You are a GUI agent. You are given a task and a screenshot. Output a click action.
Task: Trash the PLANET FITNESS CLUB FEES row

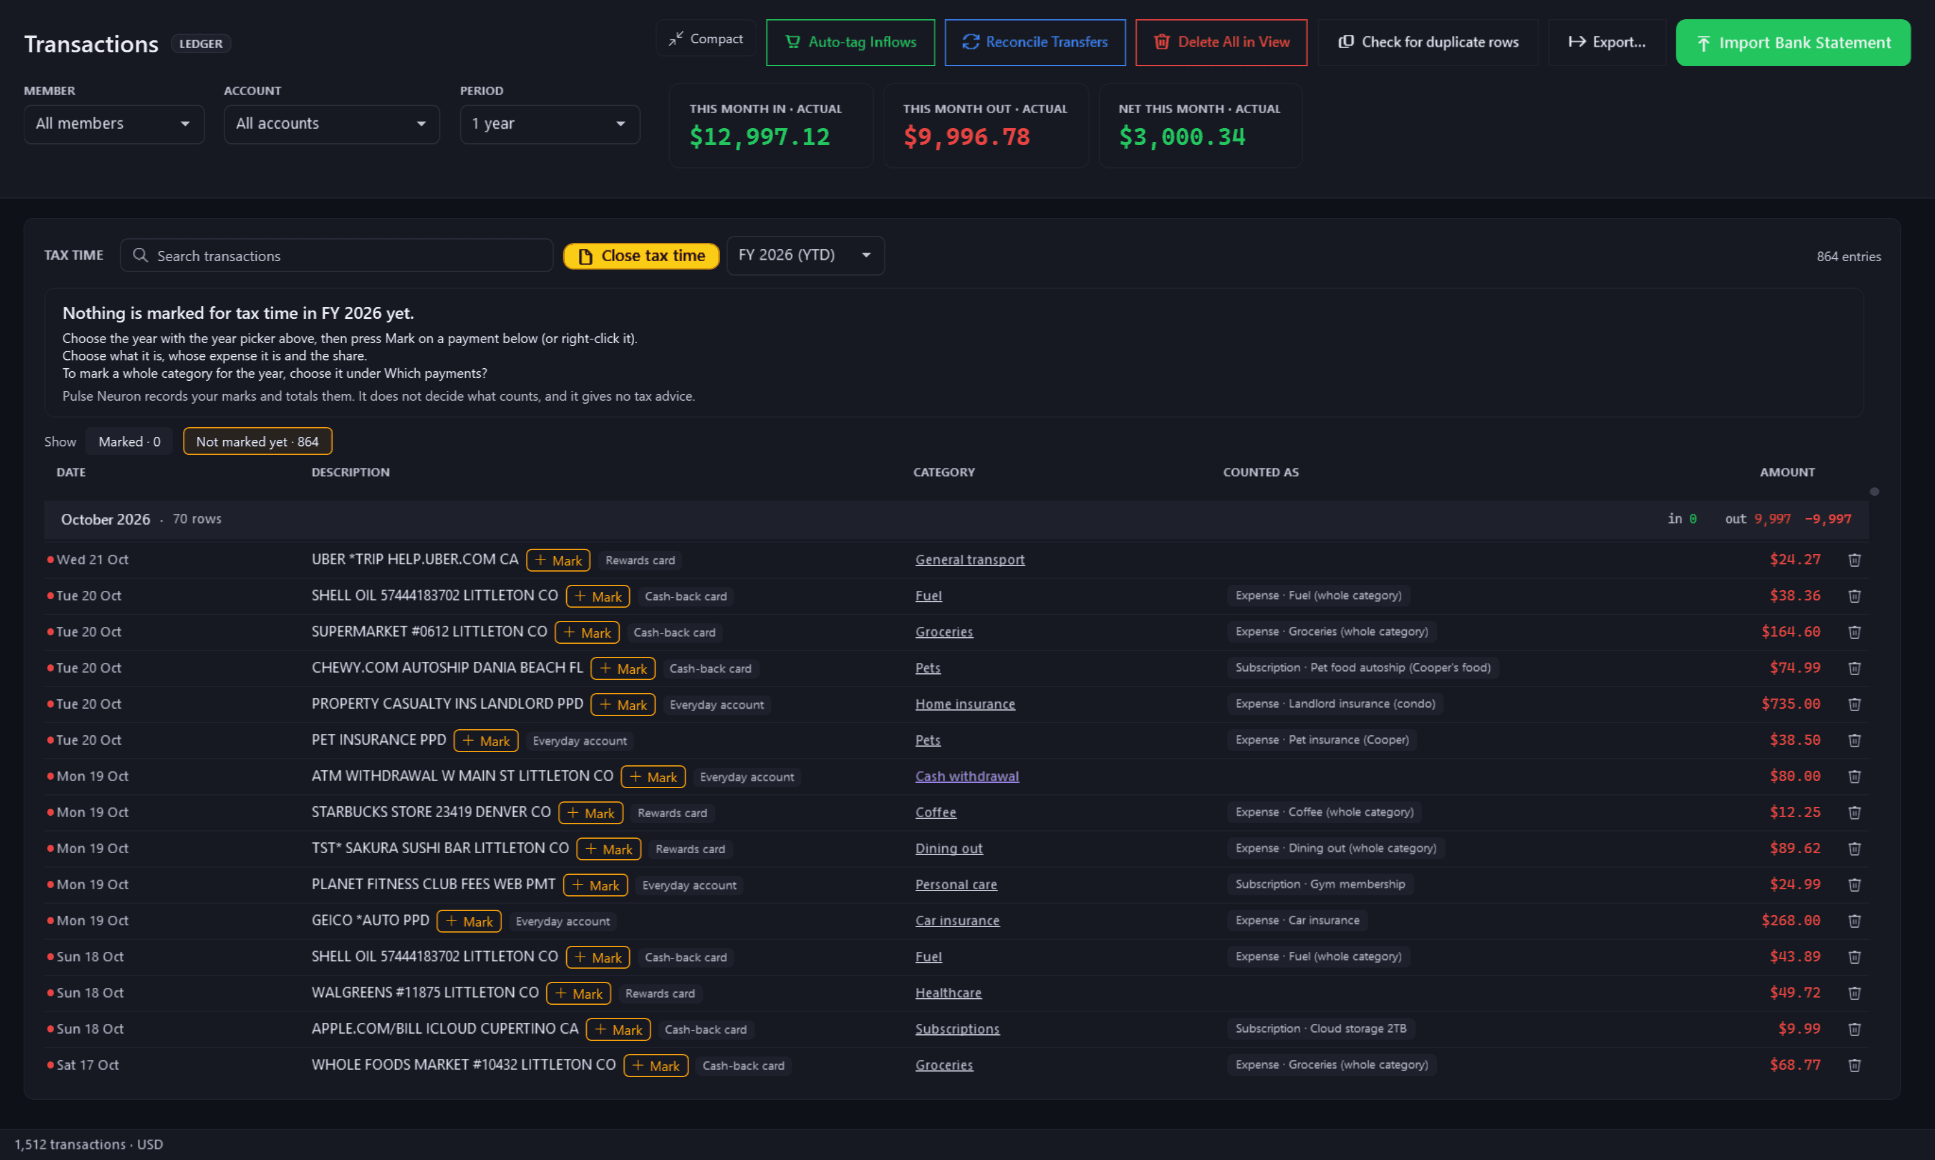[1854, 885]
